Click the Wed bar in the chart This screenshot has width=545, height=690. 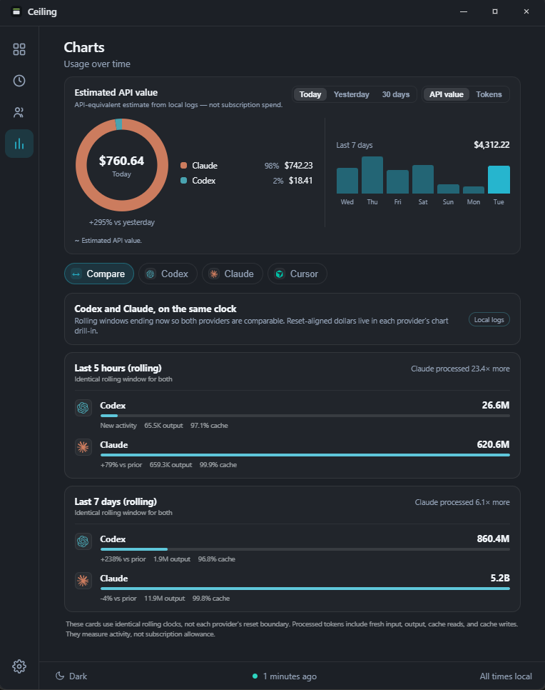click(347, 181)
